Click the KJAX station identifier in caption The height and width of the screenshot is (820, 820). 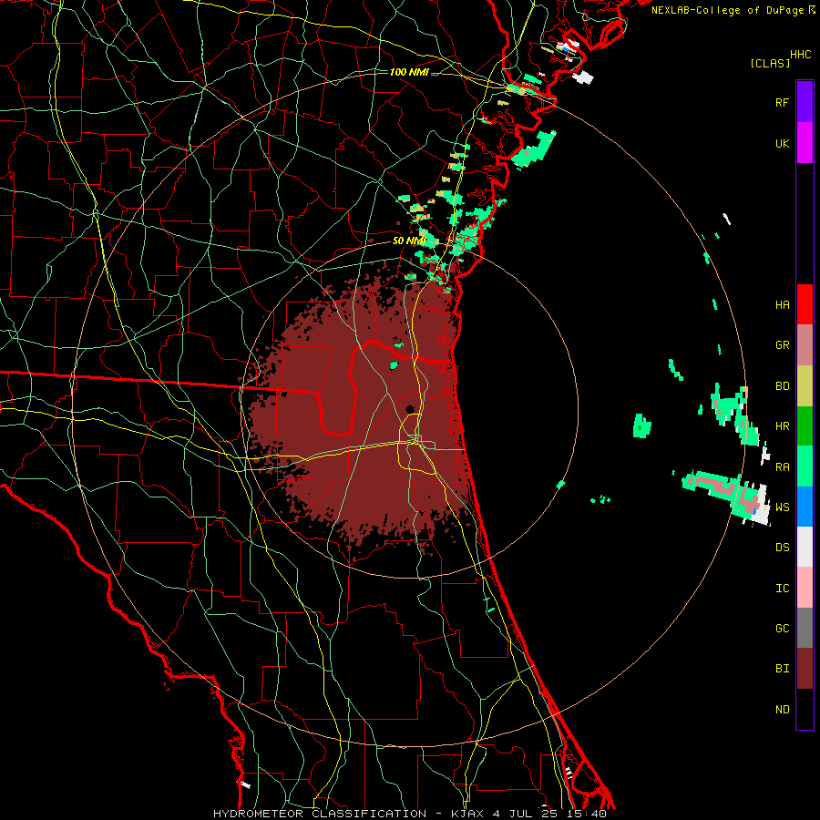tap(468, 814)
